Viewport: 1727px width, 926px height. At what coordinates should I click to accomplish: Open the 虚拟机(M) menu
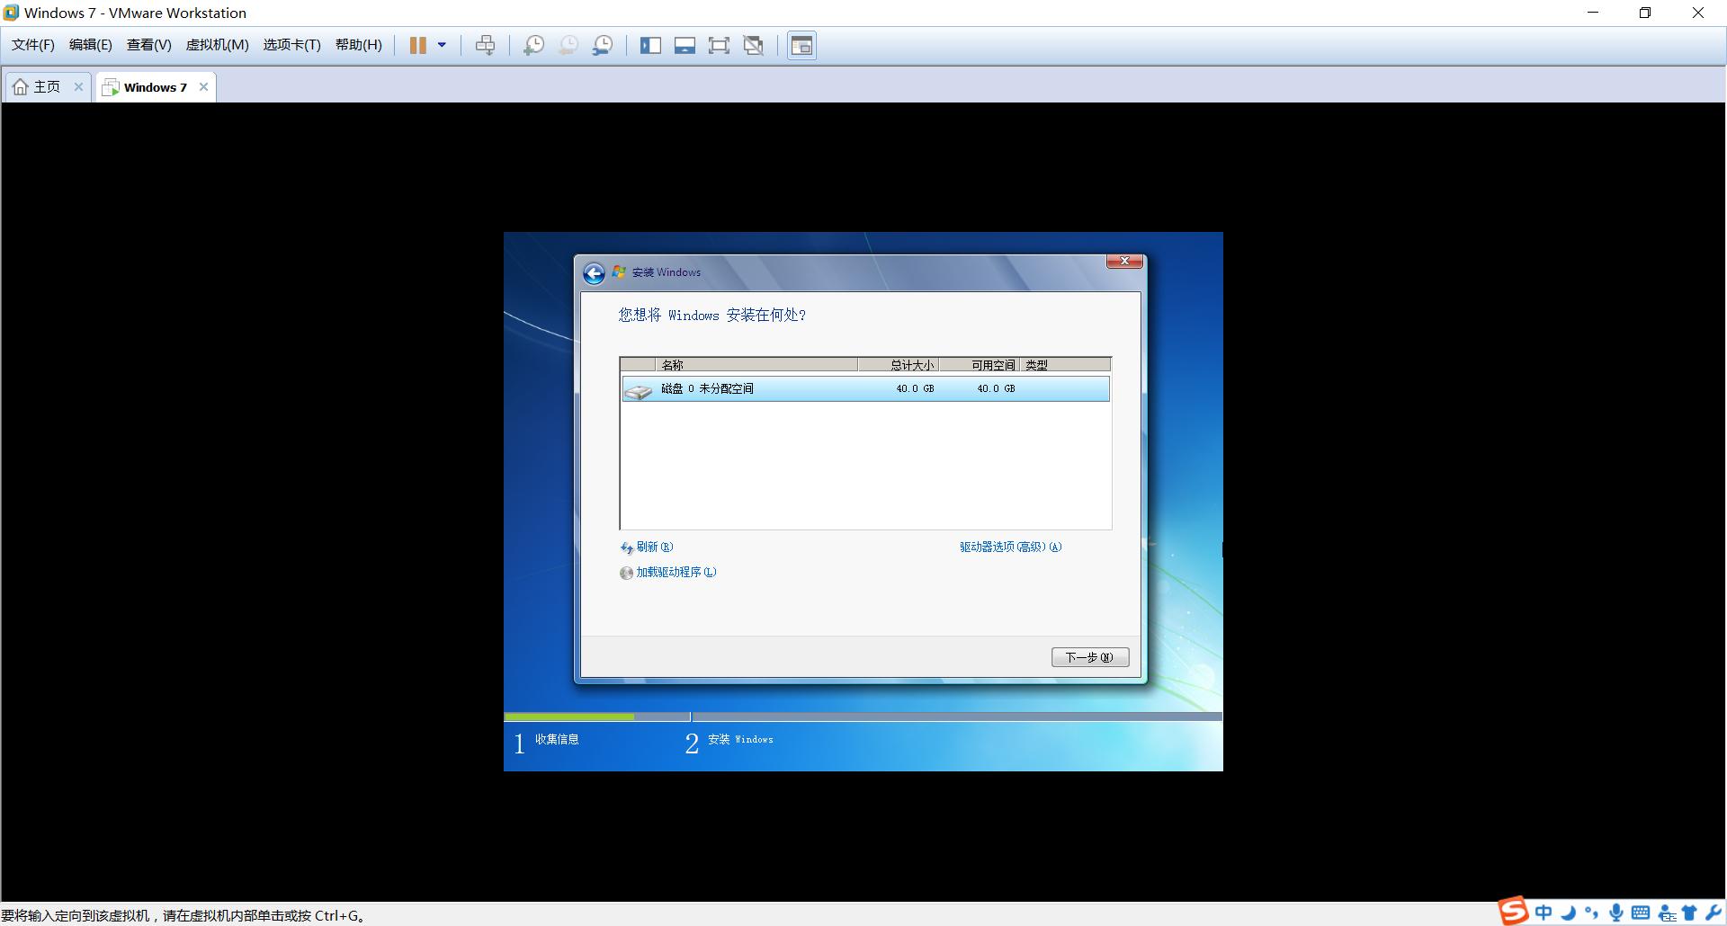[217, 45]
